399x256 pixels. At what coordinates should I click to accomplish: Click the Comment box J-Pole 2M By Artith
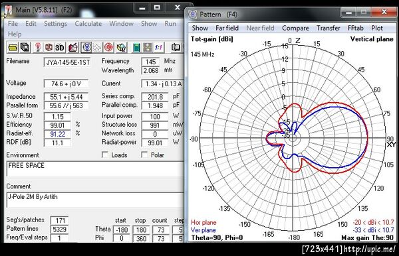[95, 200]
